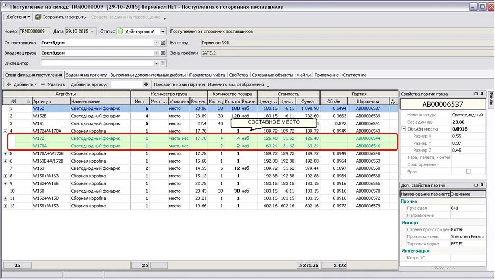Expand row 8 W150+W163
This screenshot has height=280, width=495.
click(5, 176)
